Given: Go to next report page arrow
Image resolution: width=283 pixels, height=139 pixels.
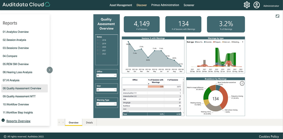Looking at the screenshot, I should 63,122.
